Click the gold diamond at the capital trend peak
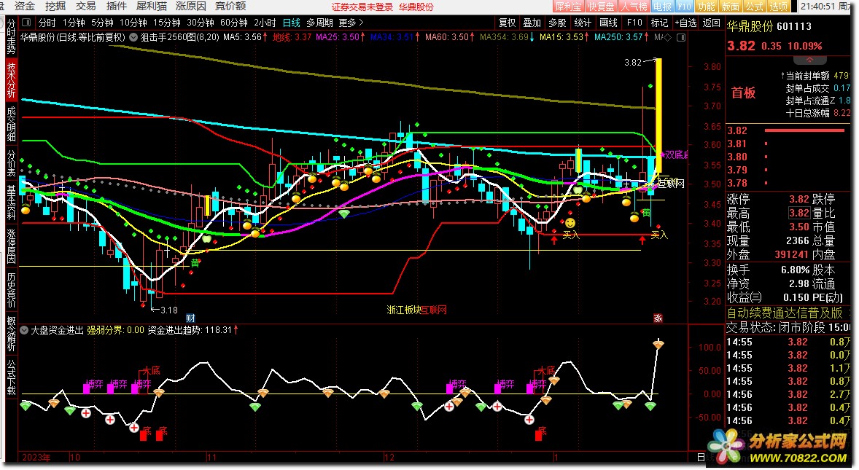Image resolution: width=859 pixels, height=470 pixels. click(x=658, y=345)
